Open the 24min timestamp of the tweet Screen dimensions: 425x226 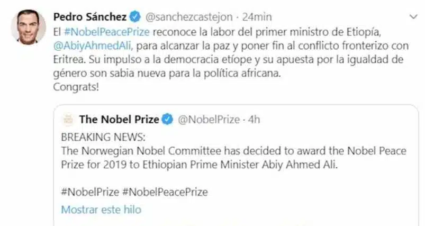click(257, 17)
